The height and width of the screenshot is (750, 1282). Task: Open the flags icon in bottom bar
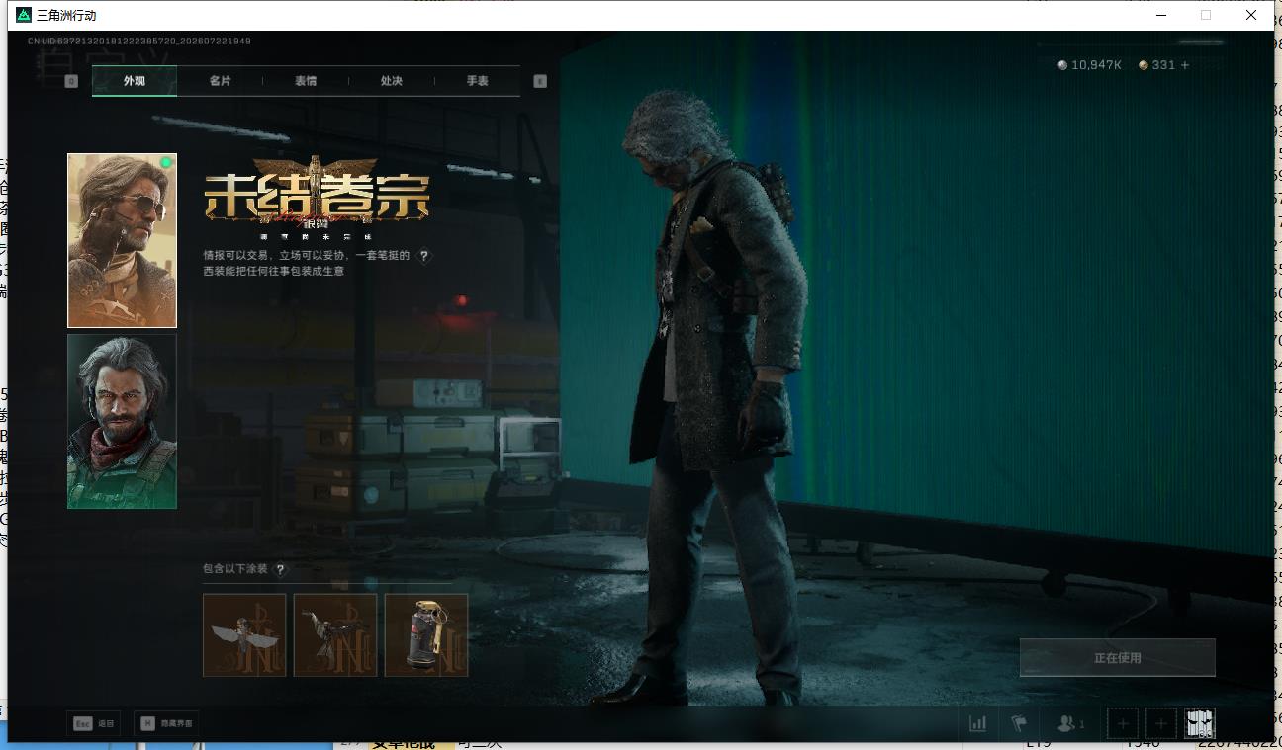coord(1020,723)
